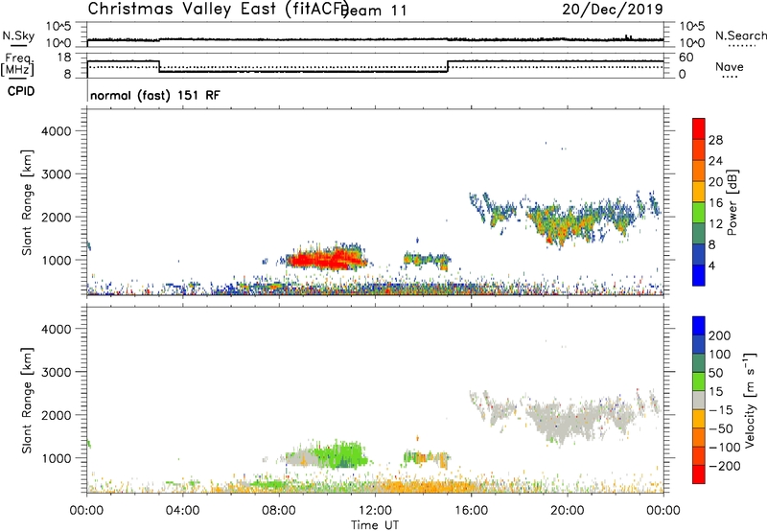Click the 'Beam 11' label
The width and height of the screenshot is (767, 531).
pos(374,11)
